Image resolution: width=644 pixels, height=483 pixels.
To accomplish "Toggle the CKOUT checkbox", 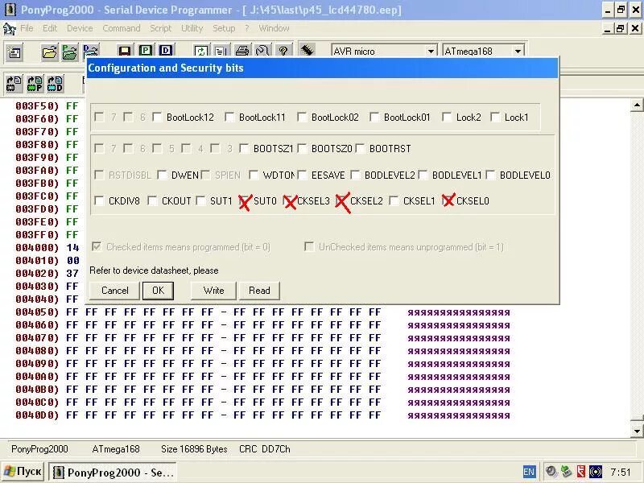I will pyautogui.click(x=152, y=200).
